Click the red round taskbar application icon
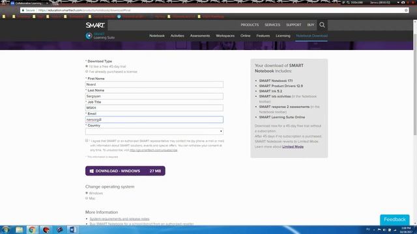The width and height of the screenshot is (417, 234). coord(46,229)
